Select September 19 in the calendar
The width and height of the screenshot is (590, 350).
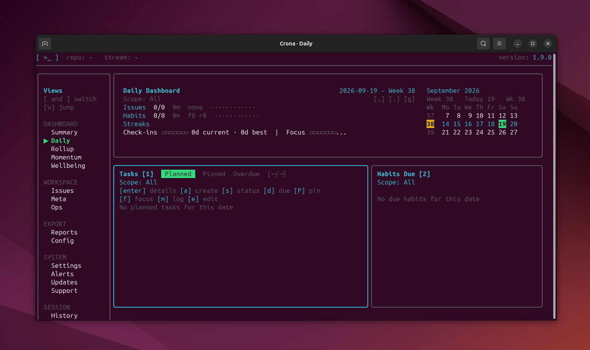[502, 124]
